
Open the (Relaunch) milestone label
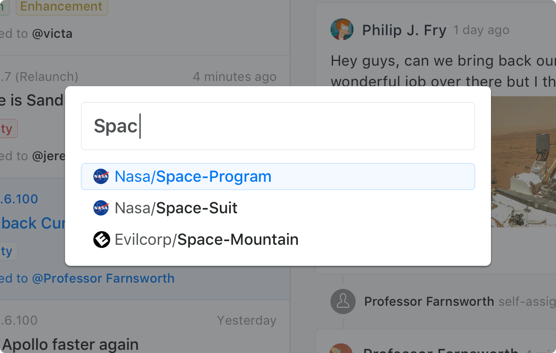[46, 77]
